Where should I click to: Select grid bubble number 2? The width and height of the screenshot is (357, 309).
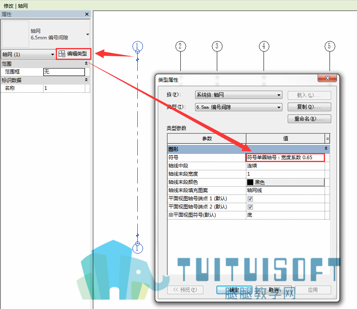[x=180, y=46]
